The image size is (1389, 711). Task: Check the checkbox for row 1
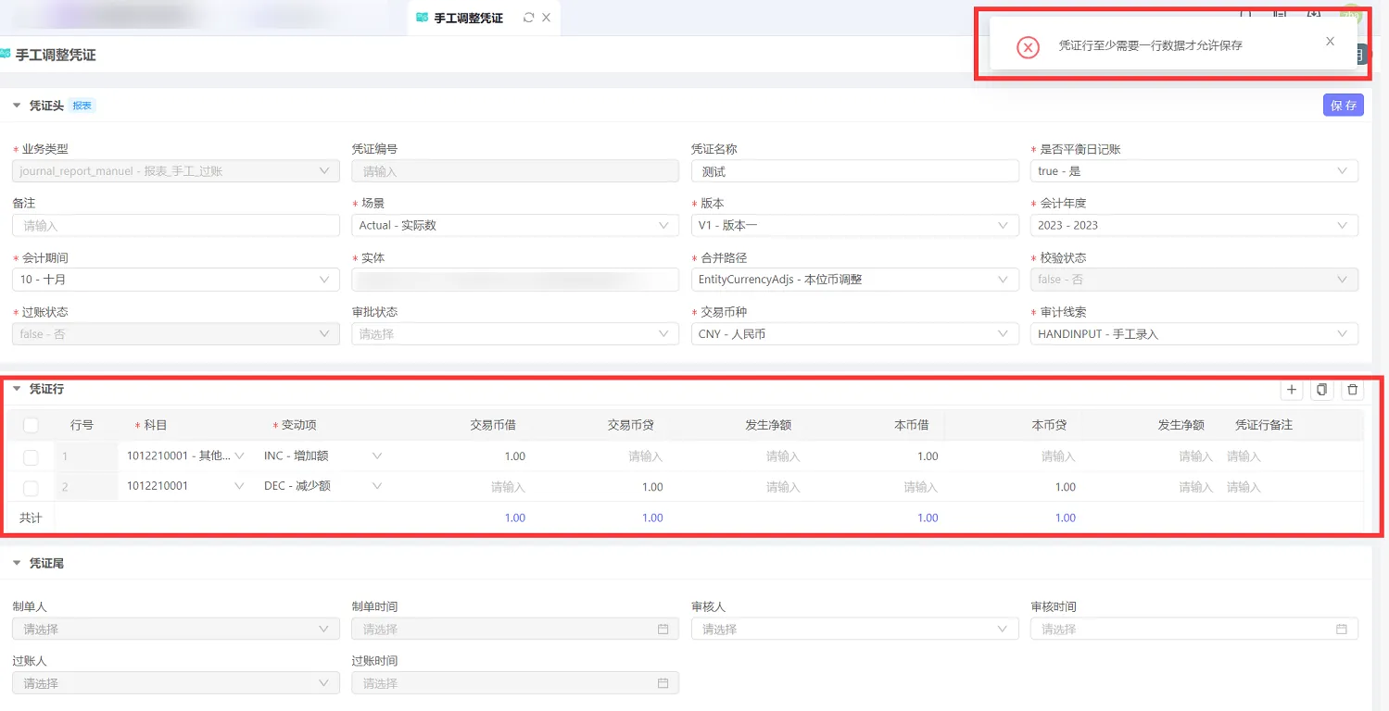(31, 456)
